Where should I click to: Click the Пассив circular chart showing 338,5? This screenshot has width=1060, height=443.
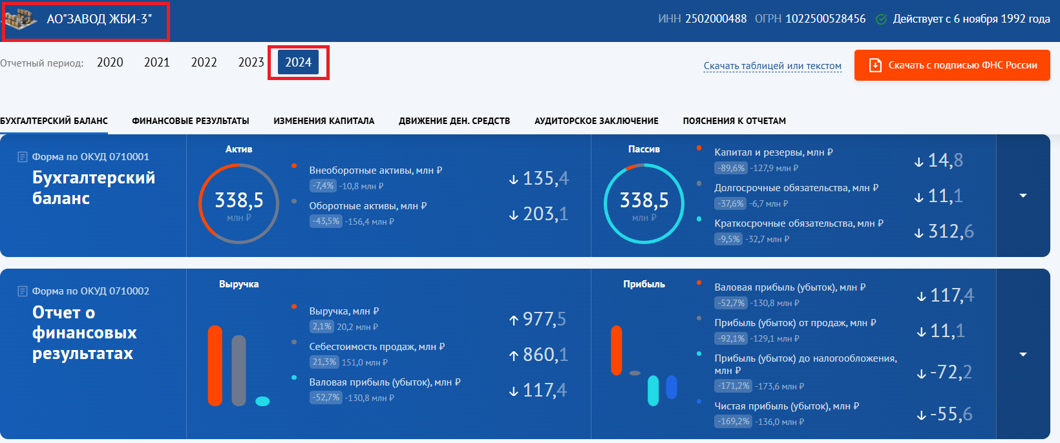pyautogui.click(x=644, y=203)
